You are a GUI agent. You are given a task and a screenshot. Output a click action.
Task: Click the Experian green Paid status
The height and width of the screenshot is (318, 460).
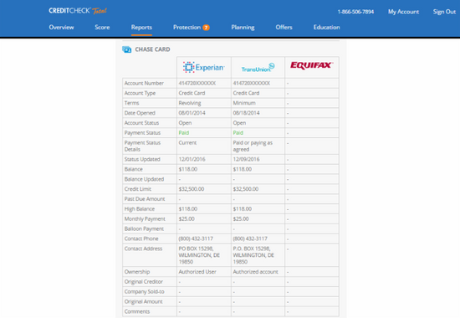(184, 133)
